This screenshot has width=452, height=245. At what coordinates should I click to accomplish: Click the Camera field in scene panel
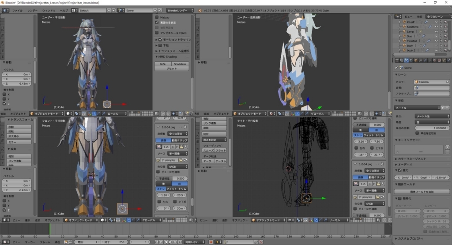[432, 82]
